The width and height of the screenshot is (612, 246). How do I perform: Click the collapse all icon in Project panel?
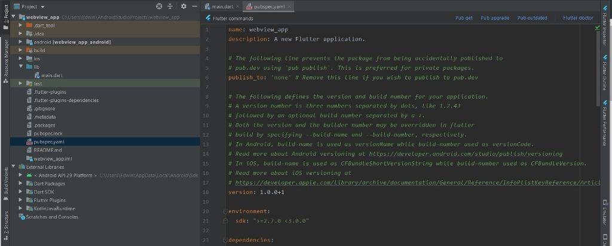[x=170, y=6]
